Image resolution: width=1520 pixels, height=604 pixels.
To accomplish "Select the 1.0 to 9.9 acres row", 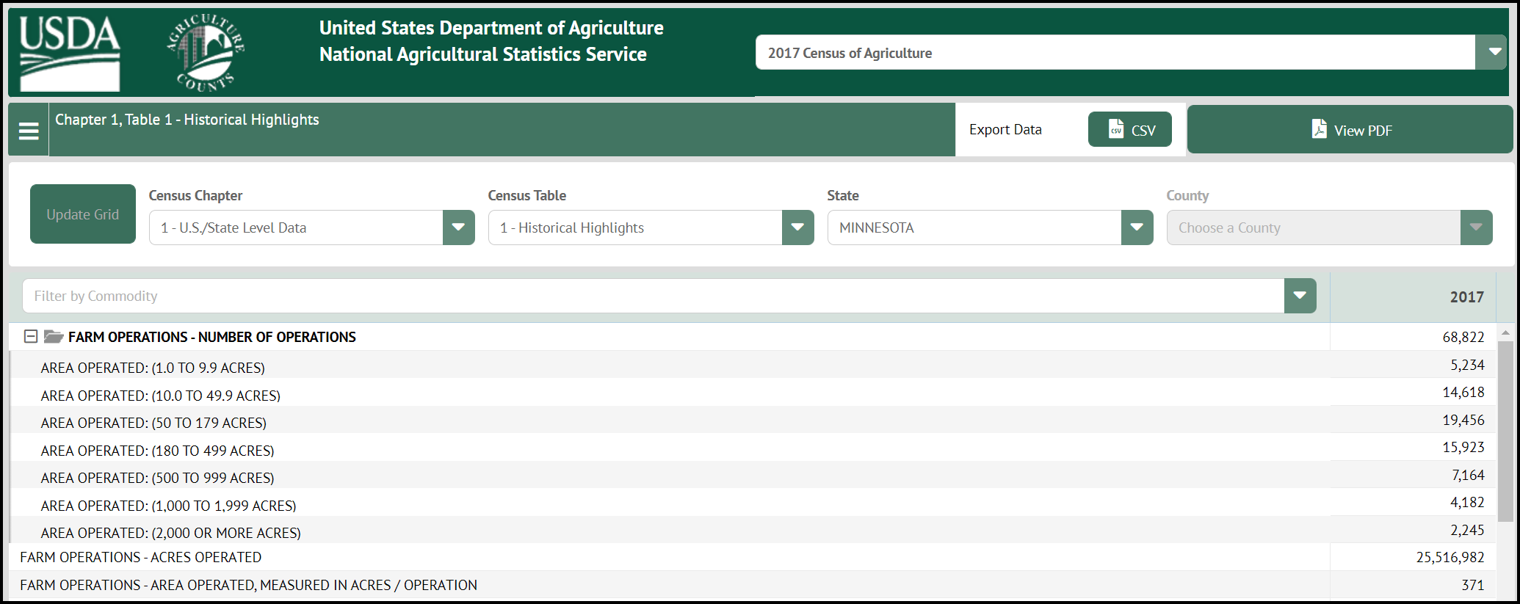I will (153, 368).
